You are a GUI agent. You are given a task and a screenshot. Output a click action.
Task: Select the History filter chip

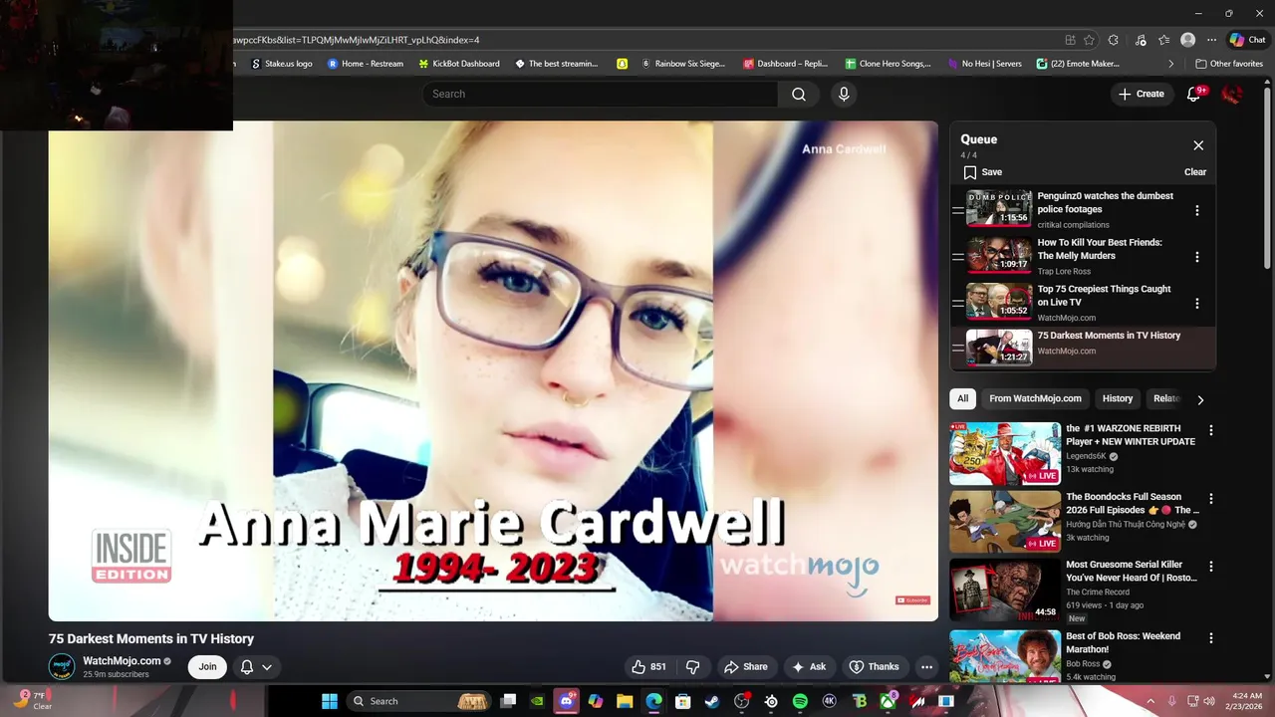coord(1118,398)
